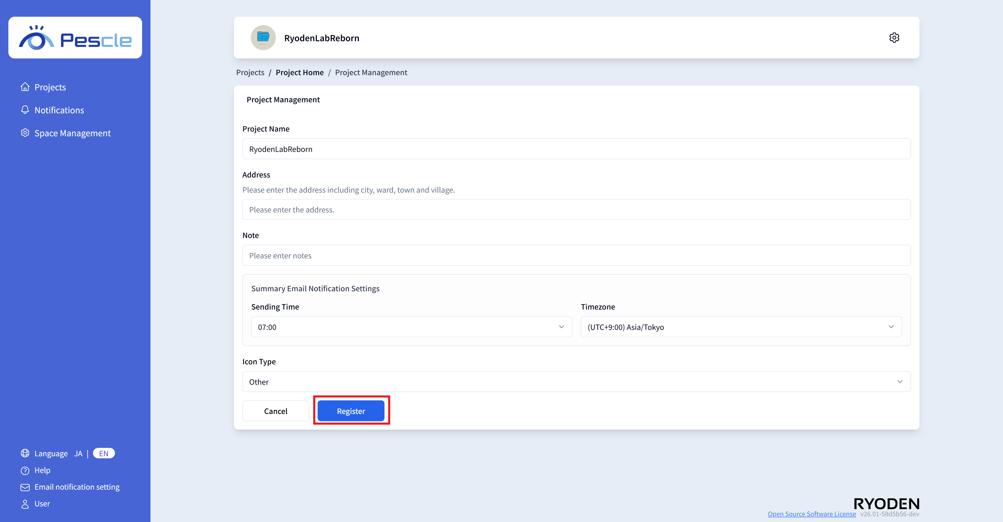Click the Notifications bell icon
The height and width of the screenshot is (522, 1003).
[25, 110]
